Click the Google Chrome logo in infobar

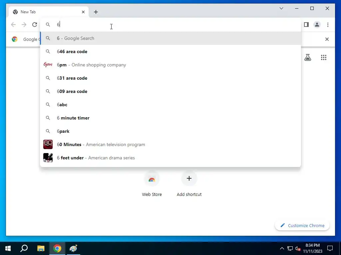[x=15, y=39]
